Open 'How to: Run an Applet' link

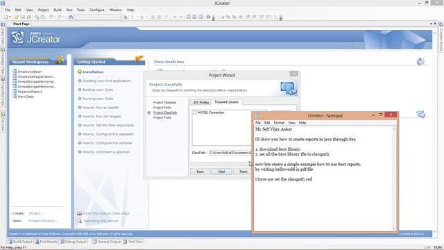click(100, 108)
